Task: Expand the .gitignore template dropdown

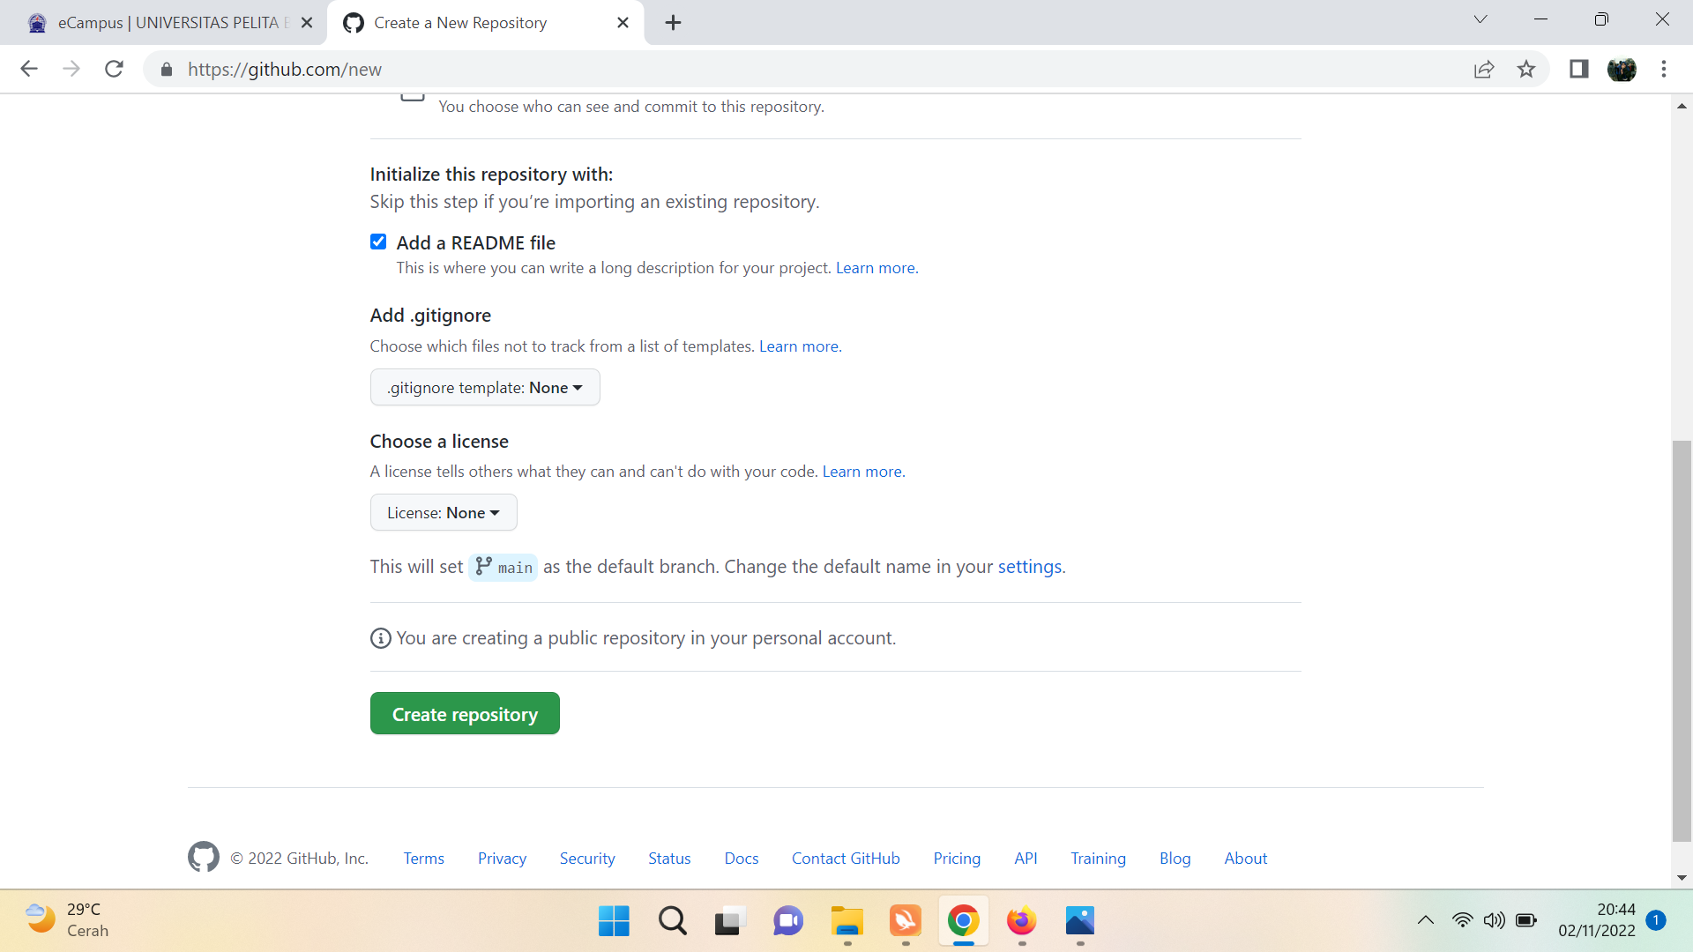Action: point(485,388)
